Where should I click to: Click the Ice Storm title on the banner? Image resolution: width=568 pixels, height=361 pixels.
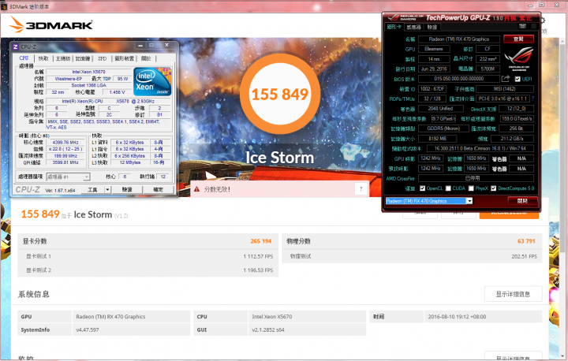pyautogui.click(x=279, y=158)
